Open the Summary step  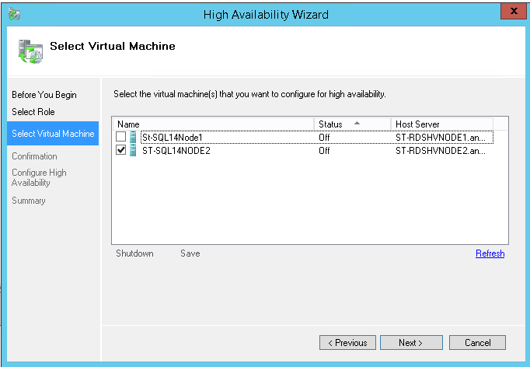[x=29, y=201]
